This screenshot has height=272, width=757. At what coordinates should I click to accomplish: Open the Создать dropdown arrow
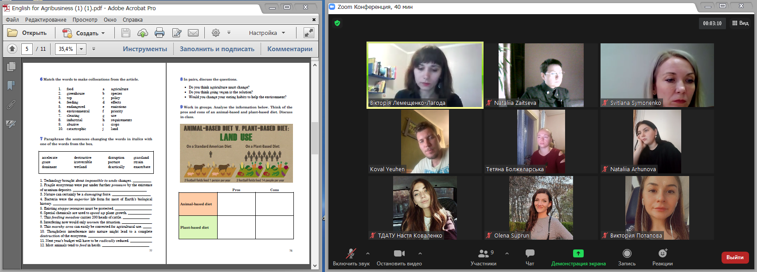(x=103, y=33)
